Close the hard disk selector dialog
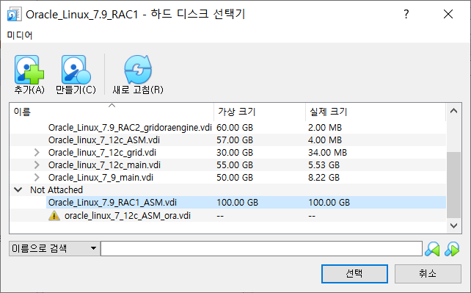The height and width of the screenshot is (293, 471). (448, 14)
